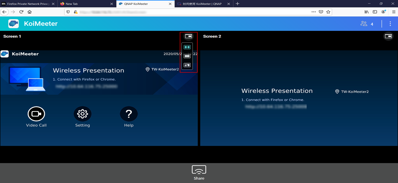This screenshot has width=398, height=183.
Task: Open the participants list icon
Action: (x=364, y=24)
